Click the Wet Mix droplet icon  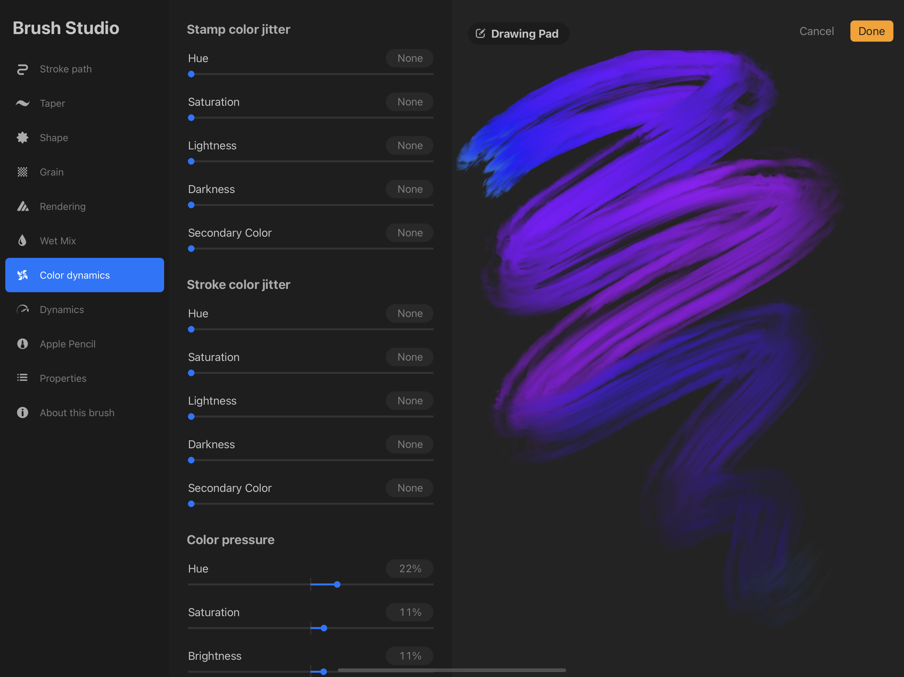tap(23, 241)
